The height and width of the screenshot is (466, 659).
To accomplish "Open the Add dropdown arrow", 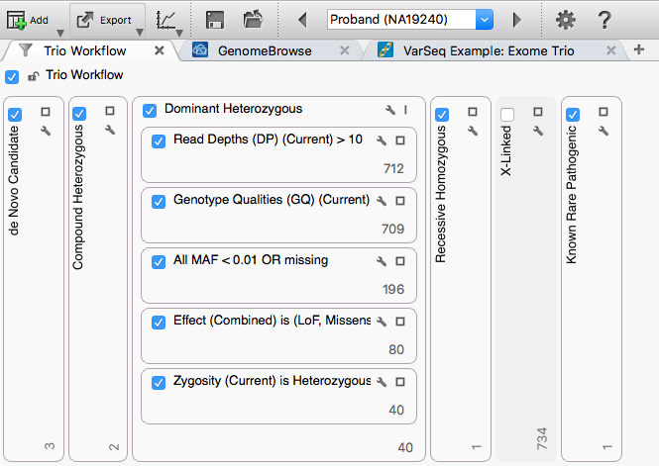I will click(x=60, y=33).
